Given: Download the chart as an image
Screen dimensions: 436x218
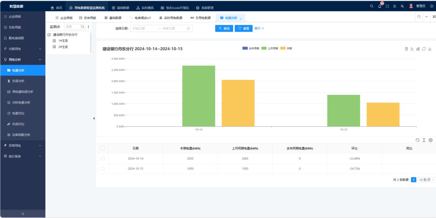Looking at the screenshot, I should [x=430, y=49].
